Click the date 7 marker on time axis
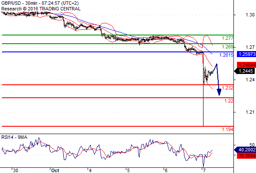Viewport: 256px width, 173px height. (204, 170)
